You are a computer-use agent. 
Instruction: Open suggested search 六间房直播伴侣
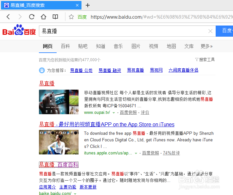click(183, 70)
